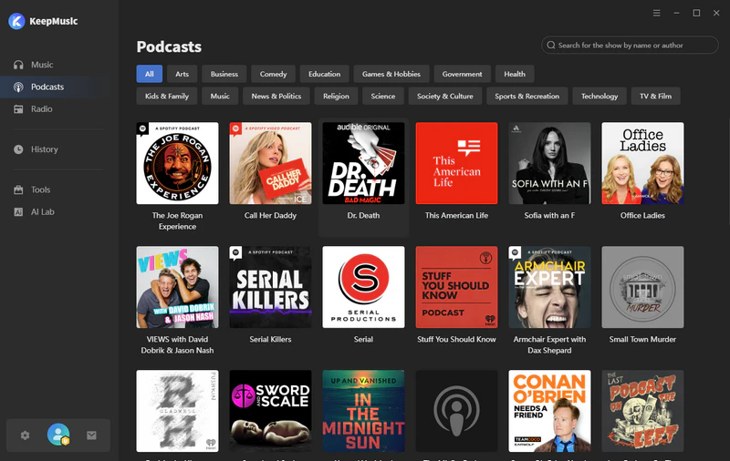Viewport: 730px width, 461px height.
Task: Click "Sofia with an F" title text
Action: 549,216
